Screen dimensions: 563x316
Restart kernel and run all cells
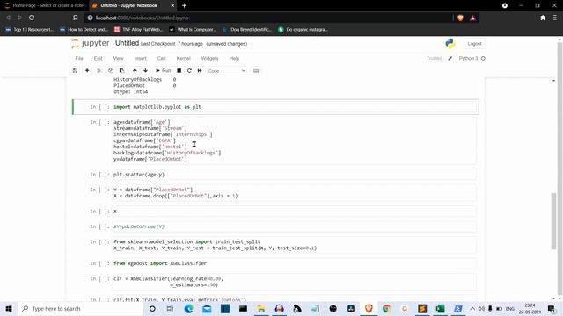click(200, 71)
